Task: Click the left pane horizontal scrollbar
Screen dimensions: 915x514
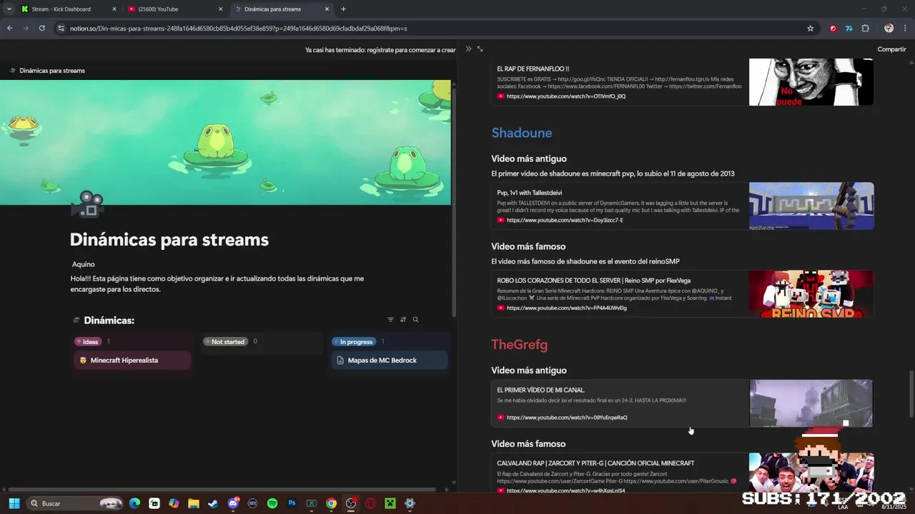Action: coord(222,490)
